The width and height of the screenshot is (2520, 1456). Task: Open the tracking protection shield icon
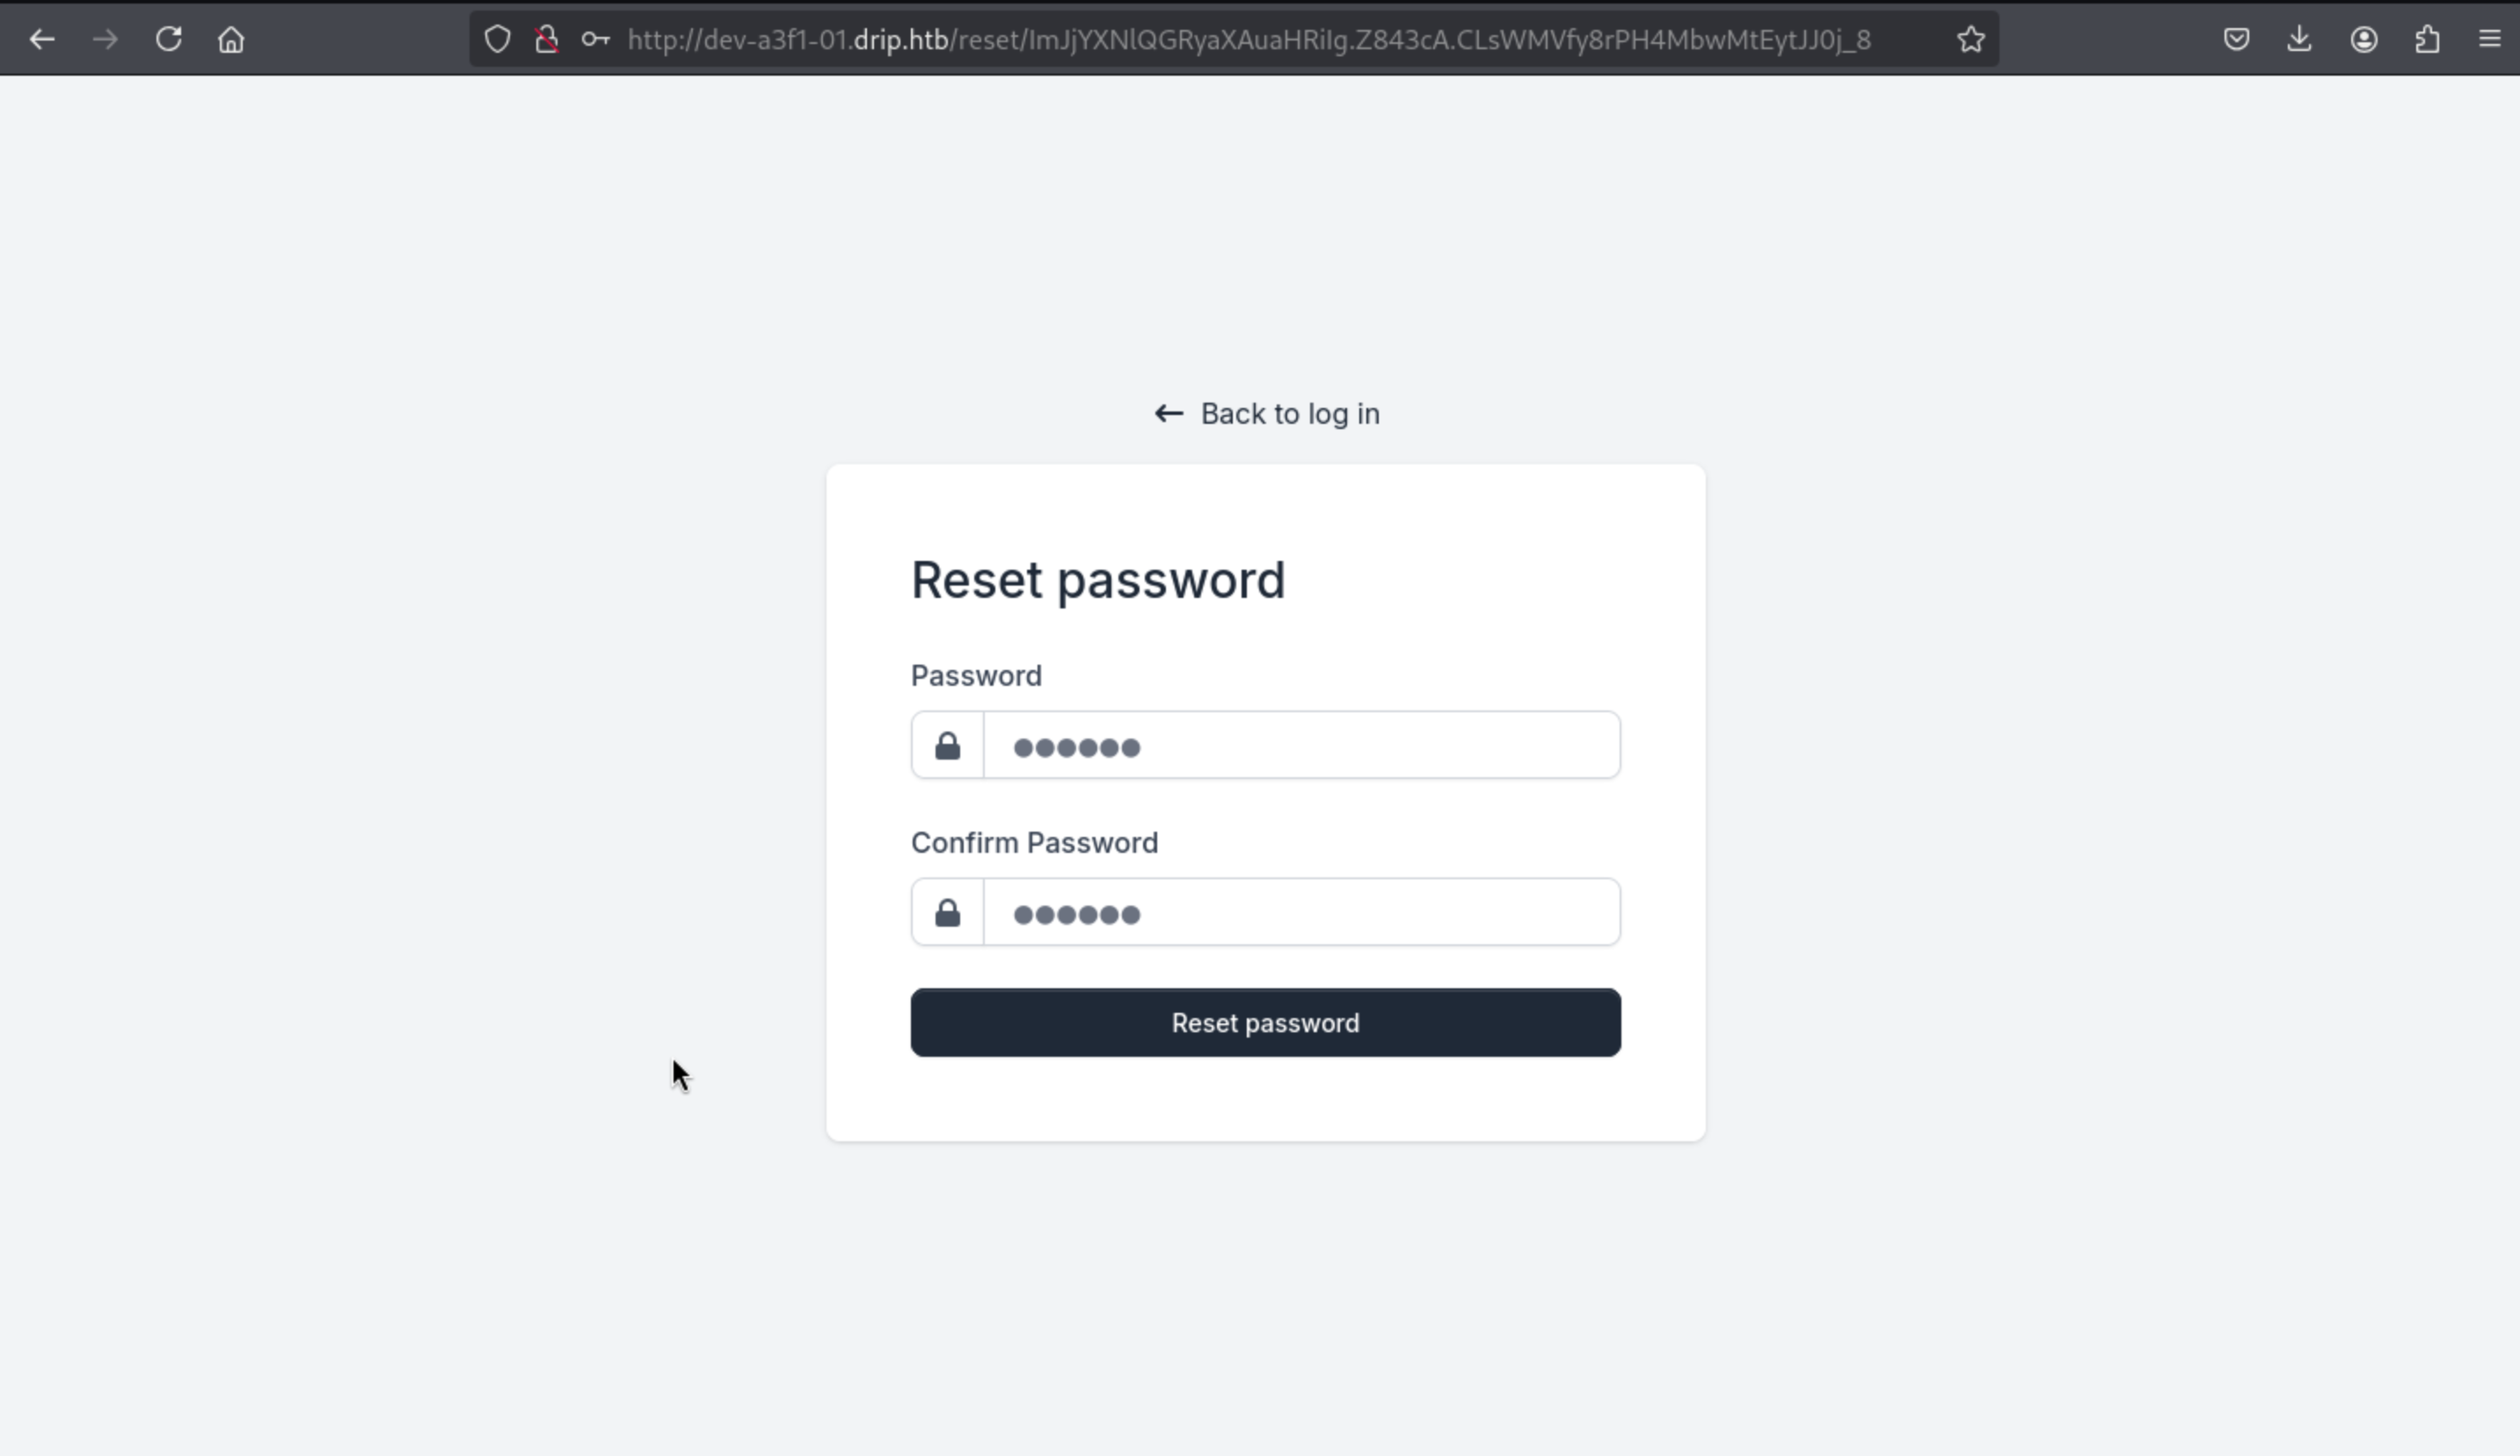pos(497,40)
